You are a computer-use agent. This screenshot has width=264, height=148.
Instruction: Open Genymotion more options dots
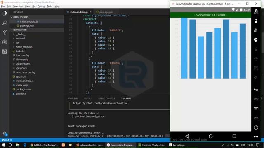click(256, 137)
